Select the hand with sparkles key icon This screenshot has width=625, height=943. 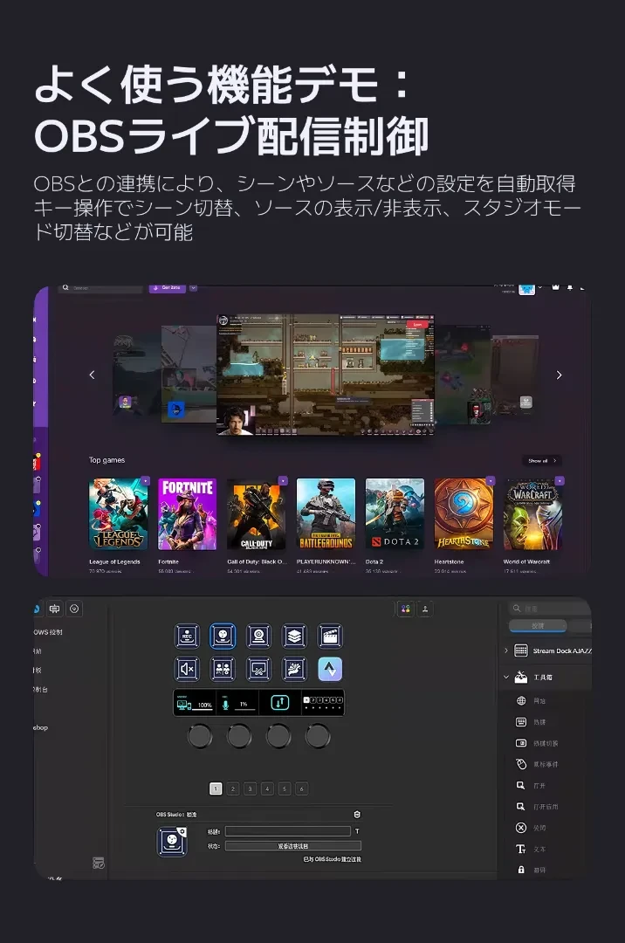tap(294, 669)
